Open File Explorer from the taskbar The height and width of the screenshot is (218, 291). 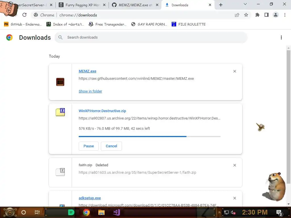[101, 212]
